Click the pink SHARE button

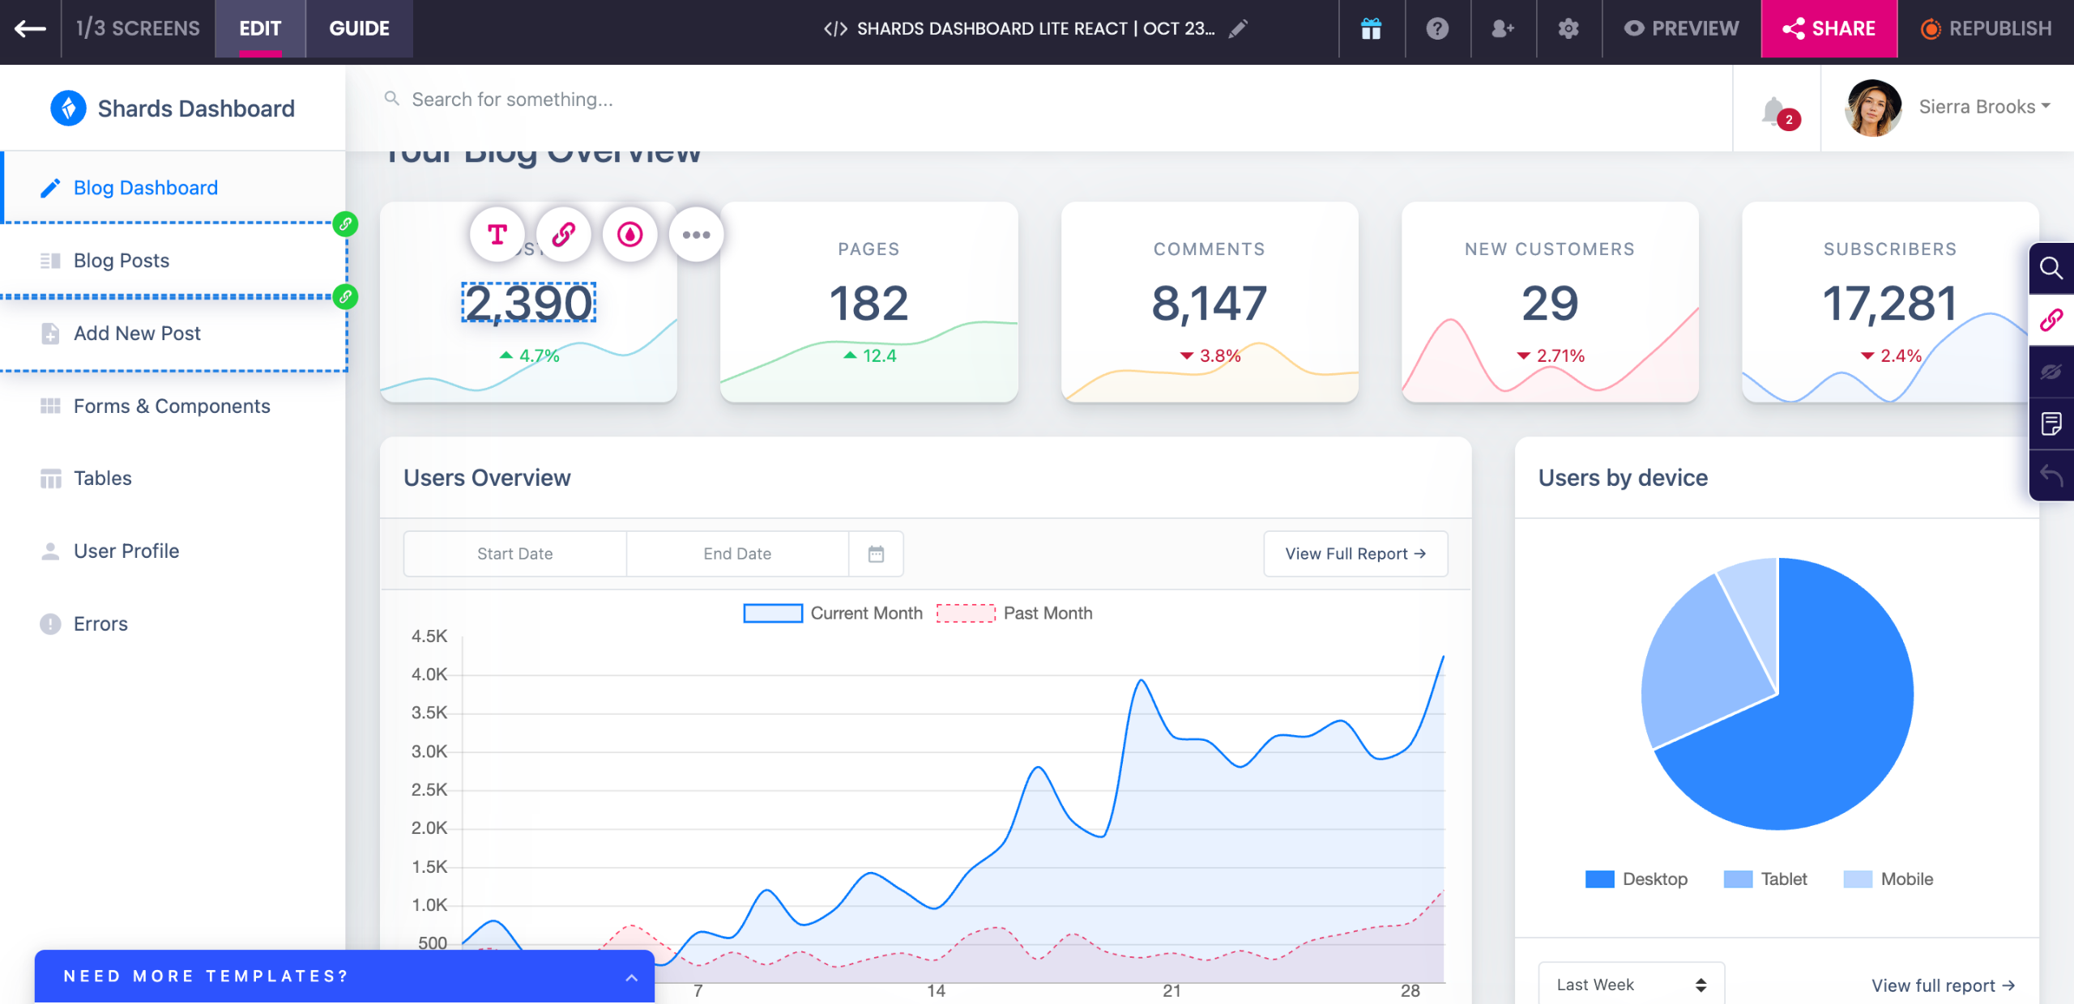coord(1829,29)
